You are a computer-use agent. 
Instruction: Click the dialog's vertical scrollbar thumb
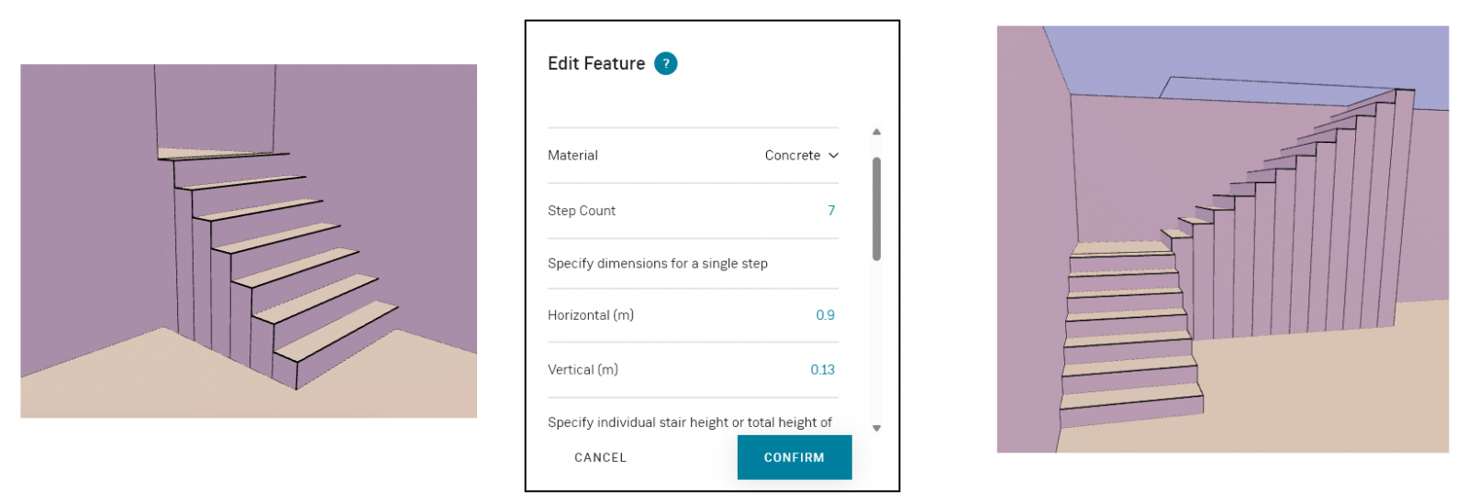point(876,209)
